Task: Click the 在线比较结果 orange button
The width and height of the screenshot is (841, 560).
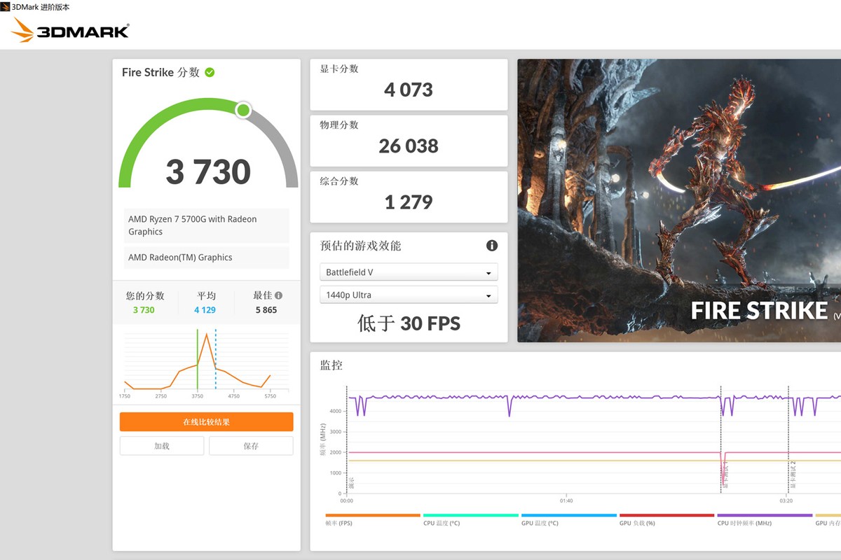Action: click(206, 421)
